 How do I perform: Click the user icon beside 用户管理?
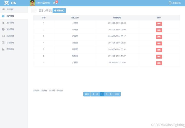[x=3, y=23]
